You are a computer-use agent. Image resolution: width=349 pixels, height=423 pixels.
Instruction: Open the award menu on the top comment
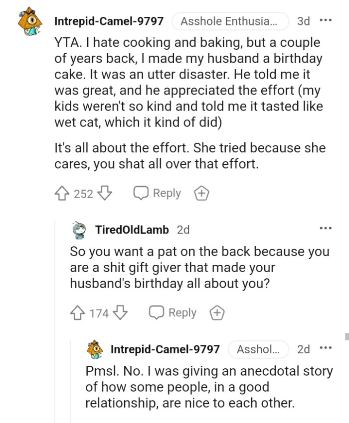click(x=202, y=193)
